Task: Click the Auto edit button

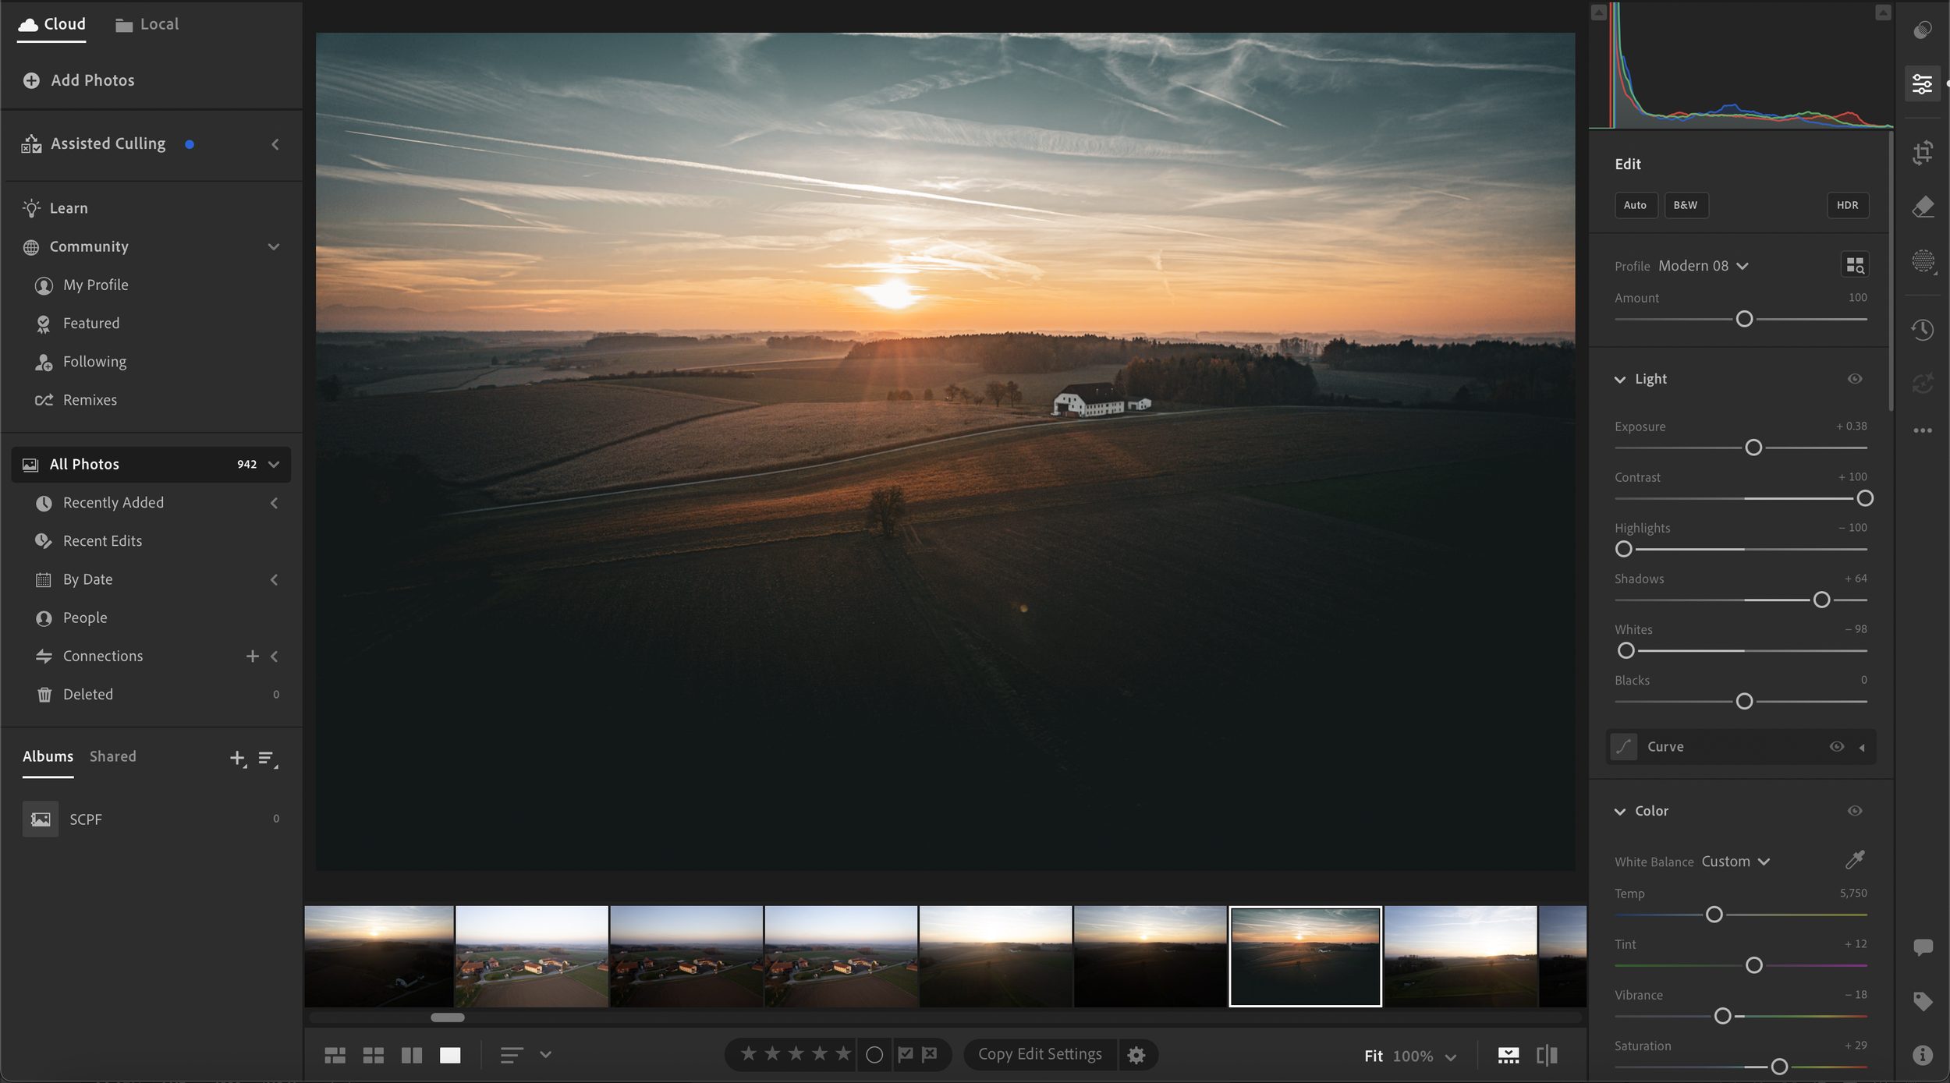Action: point(1635,205)
